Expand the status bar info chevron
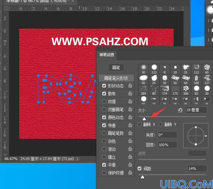This screenshot has height=189, width=213. [77, 159]
